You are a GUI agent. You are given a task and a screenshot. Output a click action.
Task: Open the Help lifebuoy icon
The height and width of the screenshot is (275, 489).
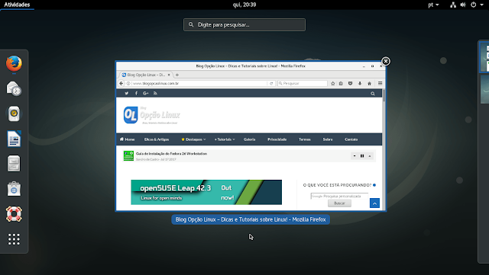pos(14,214)
